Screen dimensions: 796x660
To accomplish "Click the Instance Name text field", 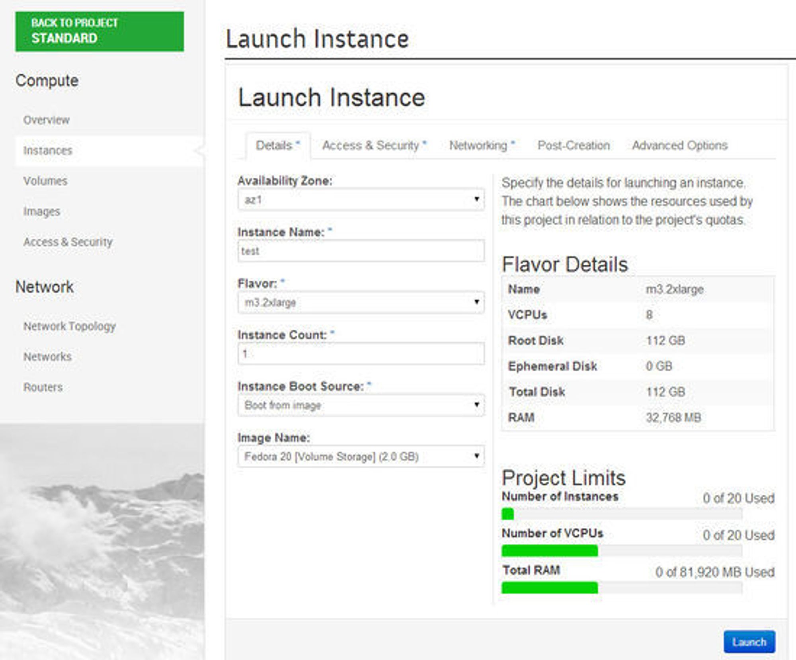I will click(x=361, y=251).
